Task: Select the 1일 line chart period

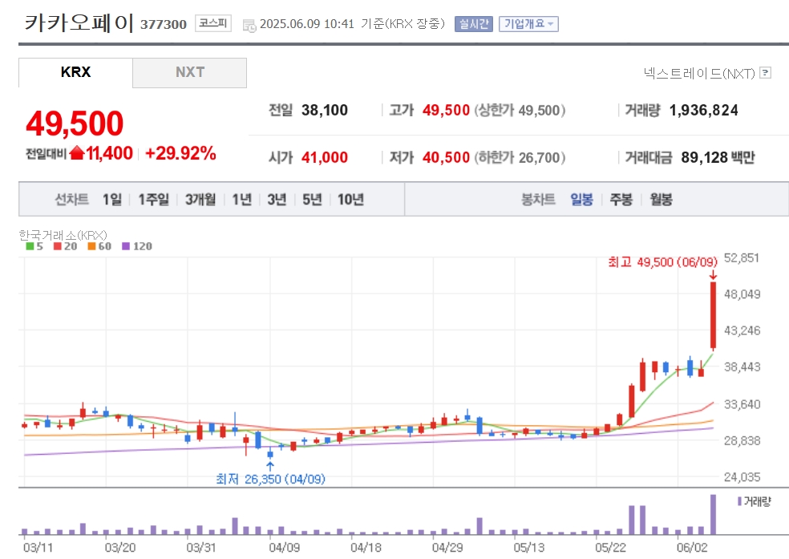Action: pyautogui.click(x=112, y=199)
